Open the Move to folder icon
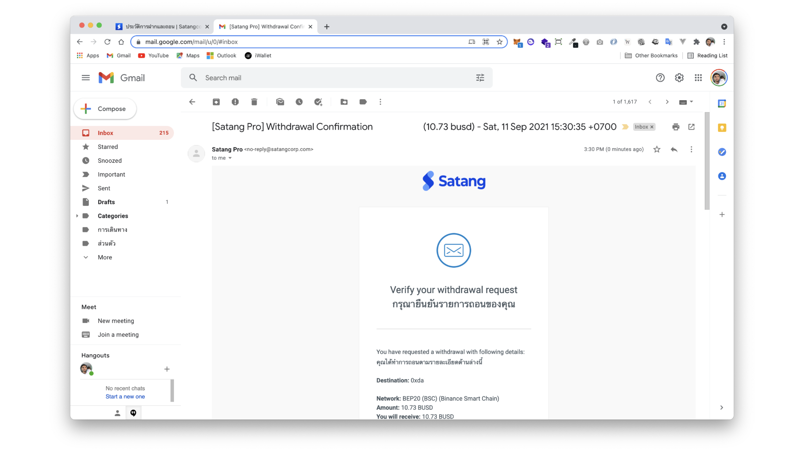804x451 pixels. pos(344,102)
